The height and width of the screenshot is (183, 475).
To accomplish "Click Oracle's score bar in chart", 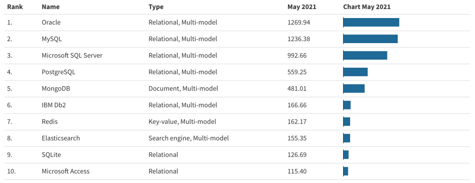I will pyautogui.click(x=371, y=22).
